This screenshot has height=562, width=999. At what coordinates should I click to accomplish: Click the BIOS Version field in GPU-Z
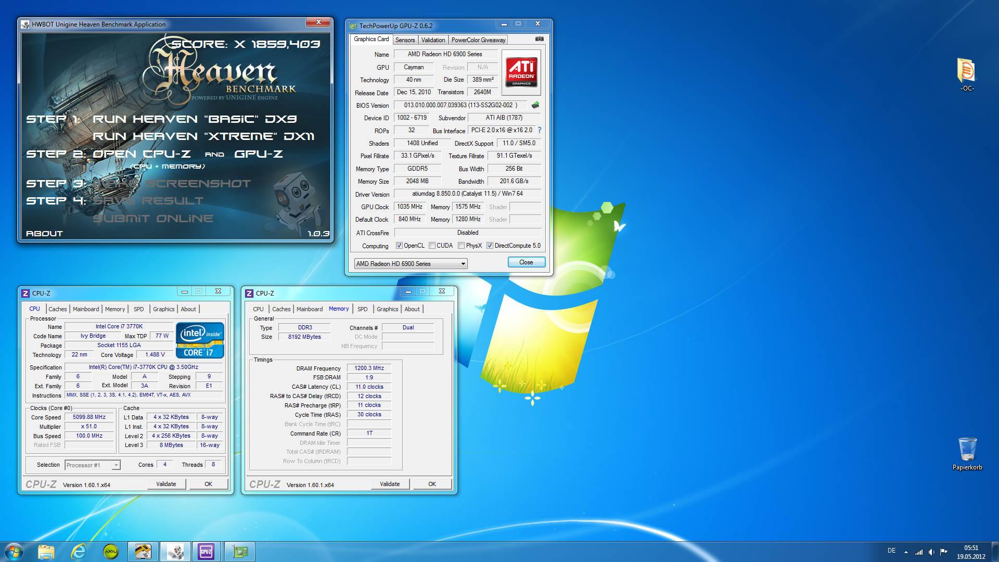tap(460, 105)
